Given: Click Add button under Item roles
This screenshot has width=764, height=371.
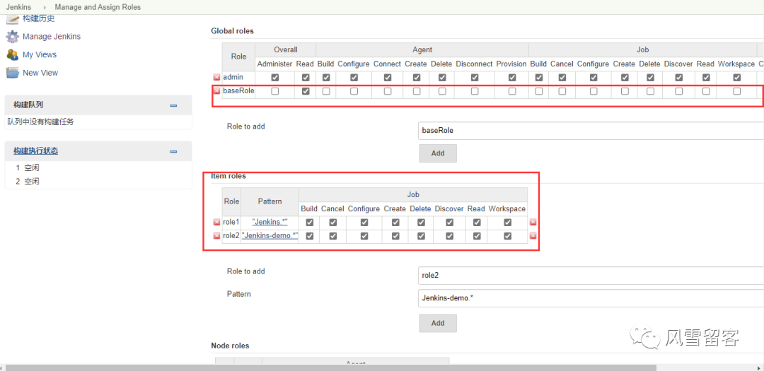Looking at the screenshot, I should [x=438, y=323].
